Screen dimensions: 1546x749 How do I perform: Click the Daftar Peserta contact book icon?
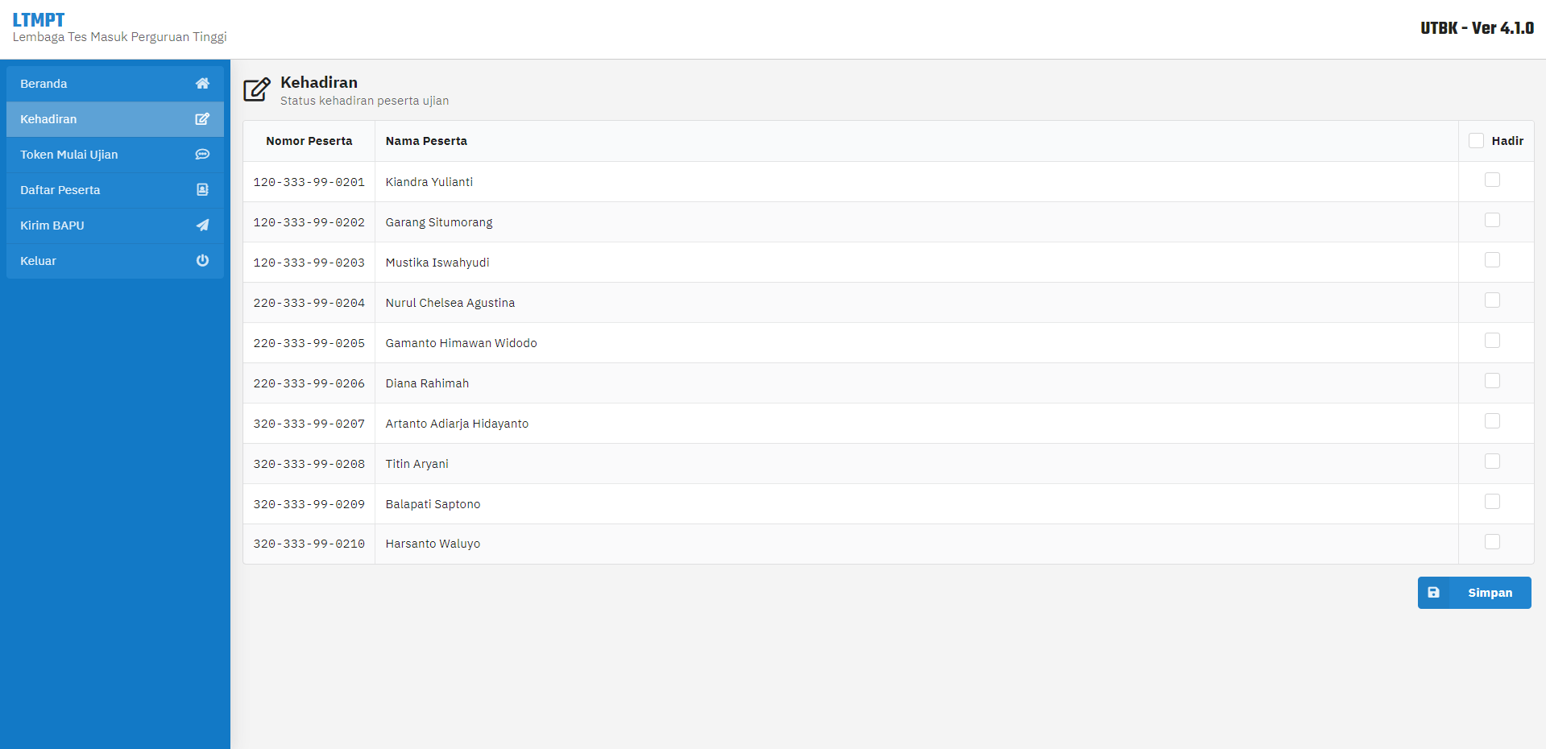202,190
